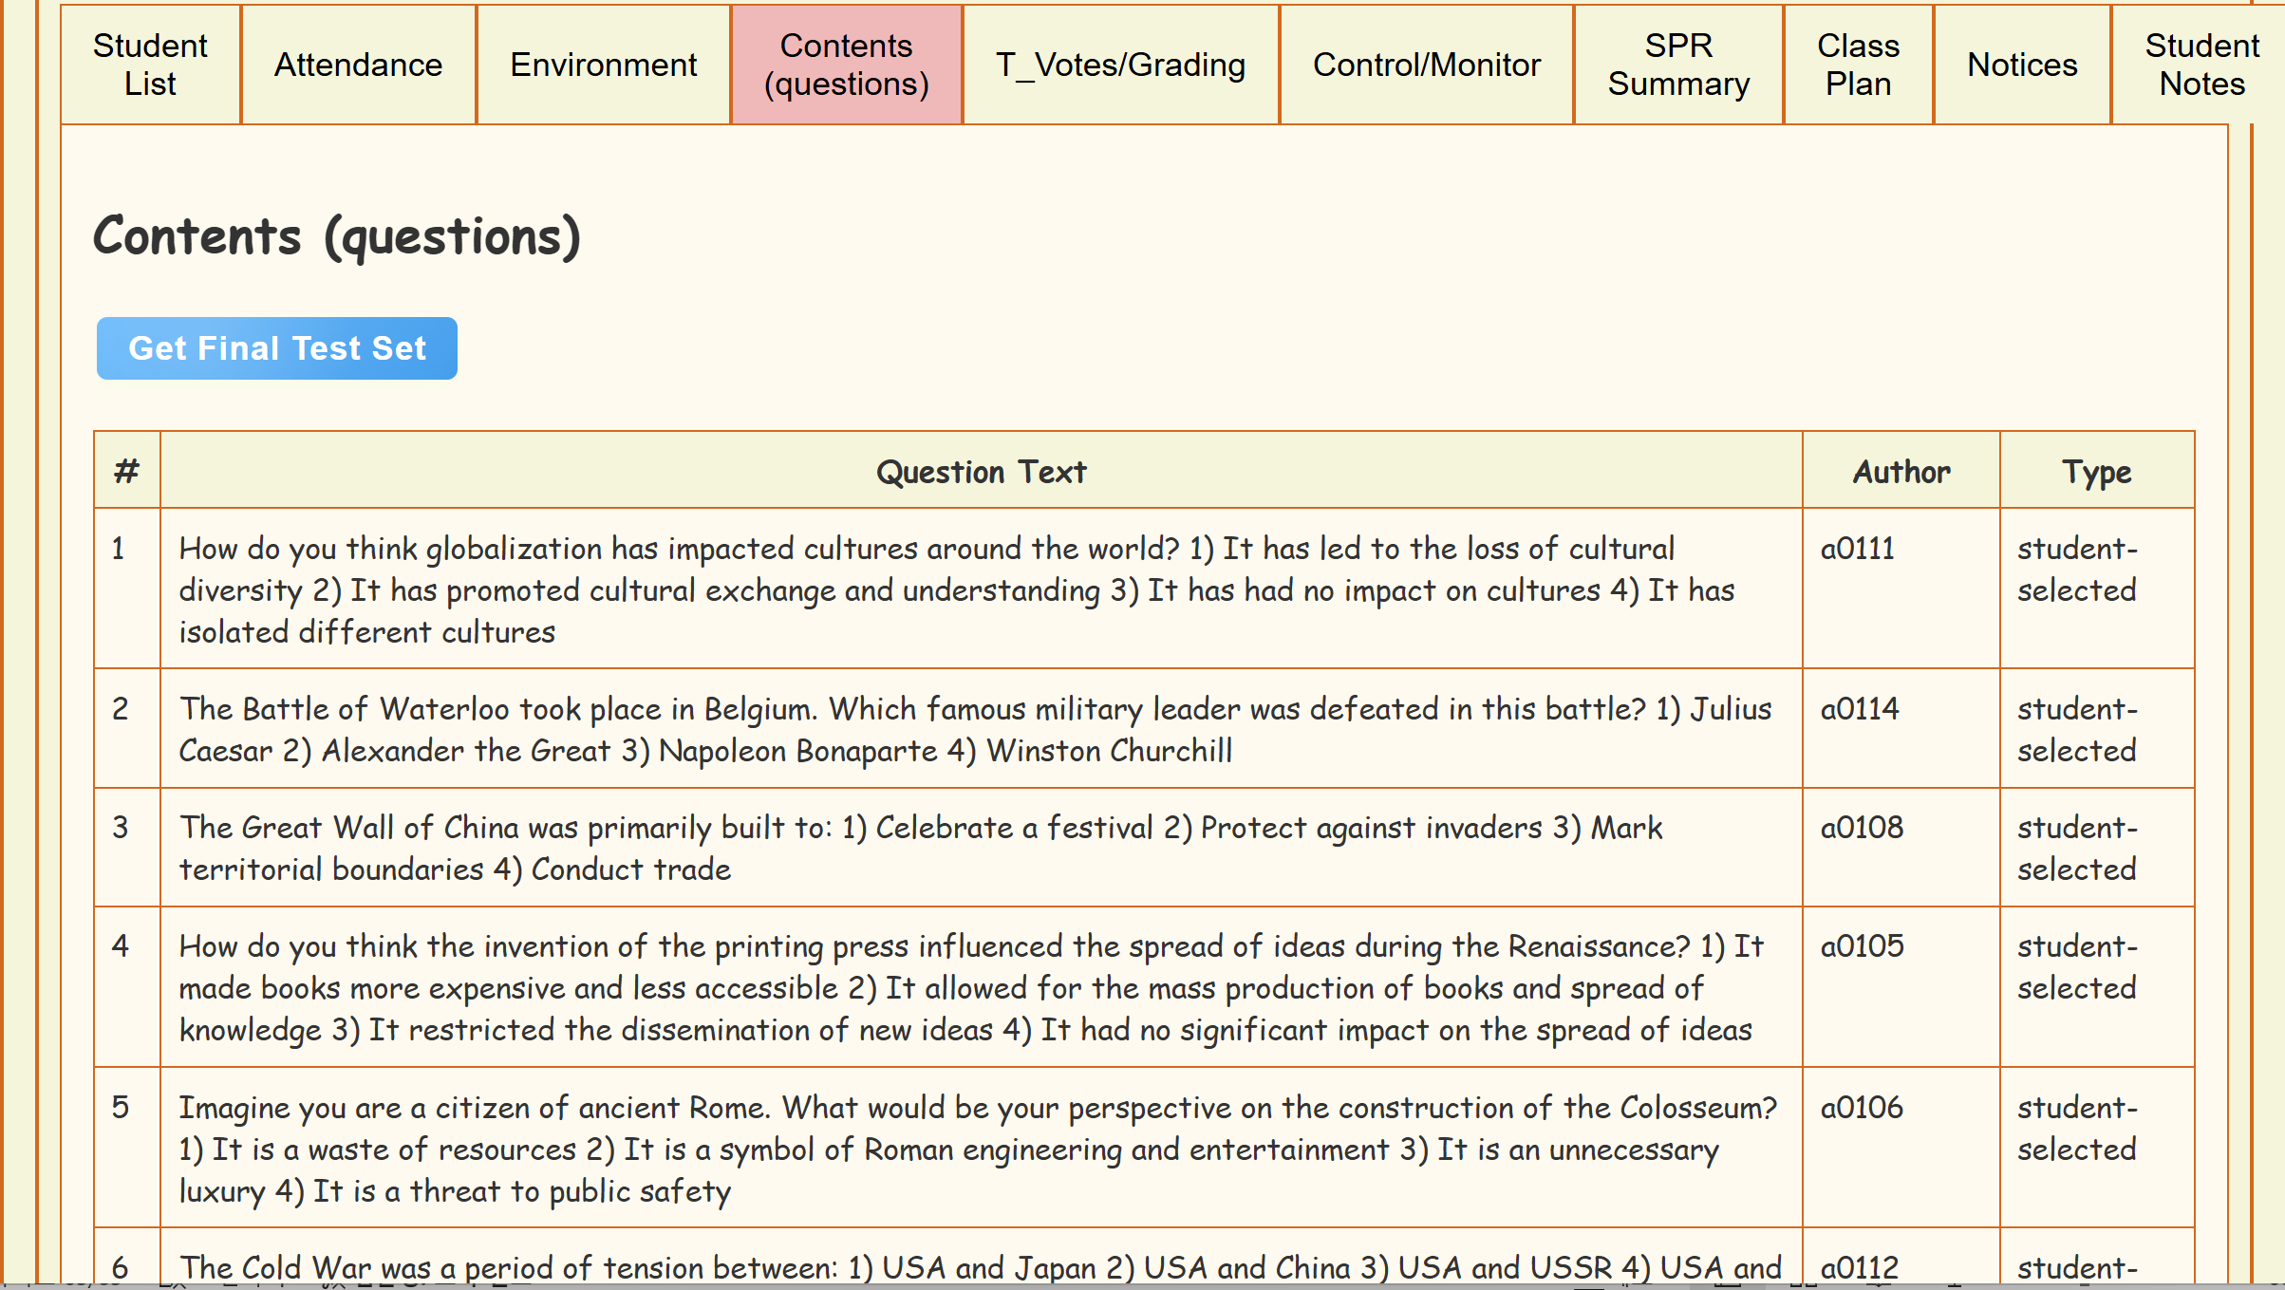The height and width of the screenshot is (1290, 2285).
Task: Switch to the Attendance tab
Action: click(x=358, y=65)
